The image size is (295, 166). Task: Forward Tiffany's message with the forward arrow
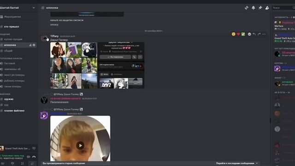point(259,34)
